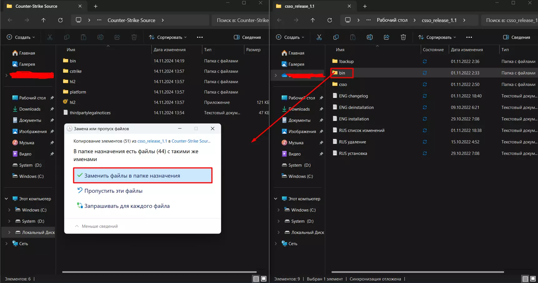Click the Delete trash icon in right window
538x283 pixels.
403,37
